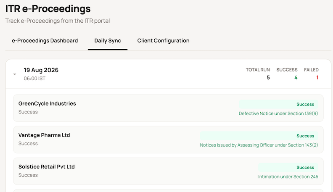The image size is (333, 192).
Task: Click grey Success status under Solstice Retail
Action: [x=28, y=175]
